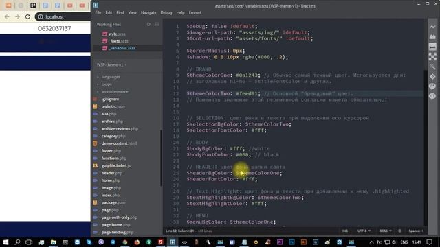The image size is (440, 247).
Task: Click the checkered grid icon in right toolbar
Action: 432,56
